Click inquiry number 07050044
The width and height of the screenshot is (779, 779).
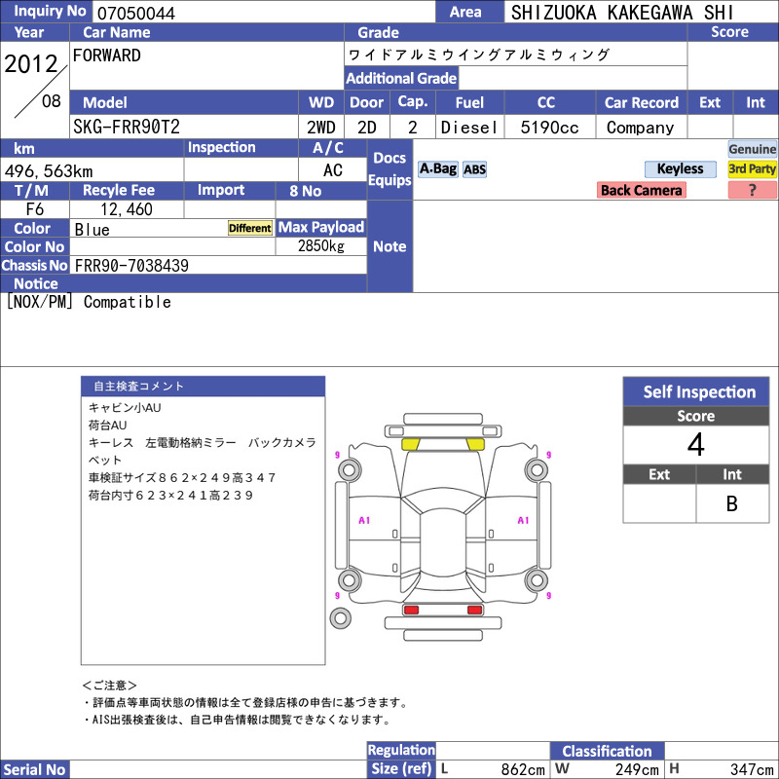click(x=136, y=13)
